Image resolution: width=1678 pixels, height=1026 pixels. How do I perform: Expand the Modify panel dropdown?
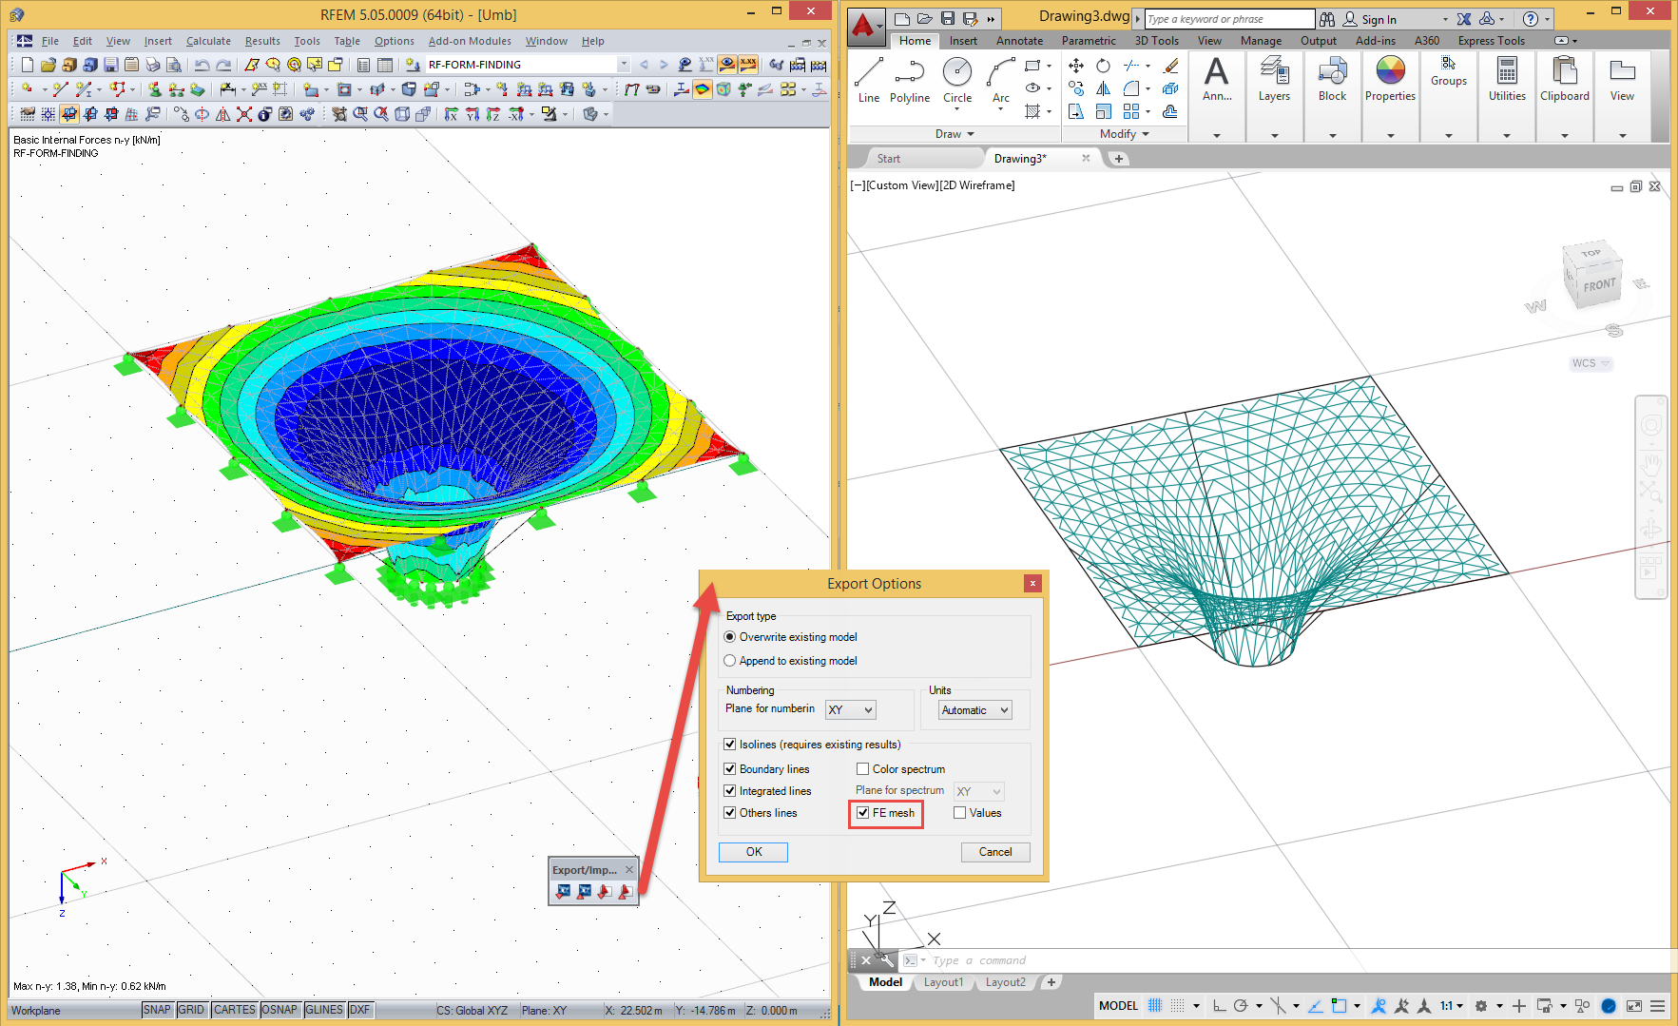1143,133
